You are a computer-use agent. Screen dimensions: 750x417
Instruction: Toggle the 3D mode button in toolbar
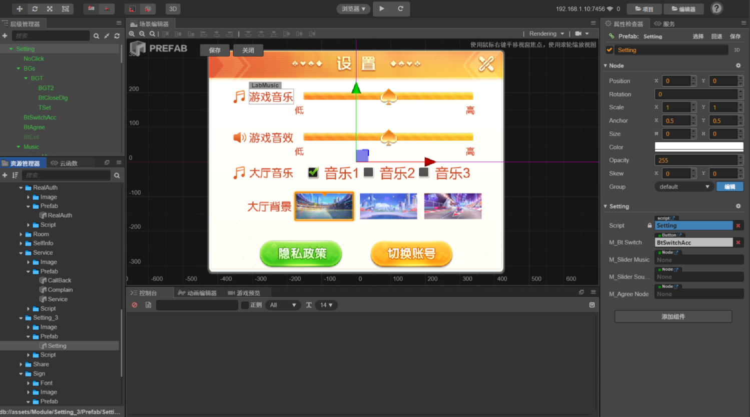click(173, 9)
